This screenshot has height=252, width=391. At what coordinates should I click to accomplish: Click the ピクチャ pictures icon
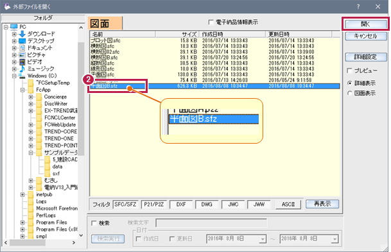click(22, 55)
